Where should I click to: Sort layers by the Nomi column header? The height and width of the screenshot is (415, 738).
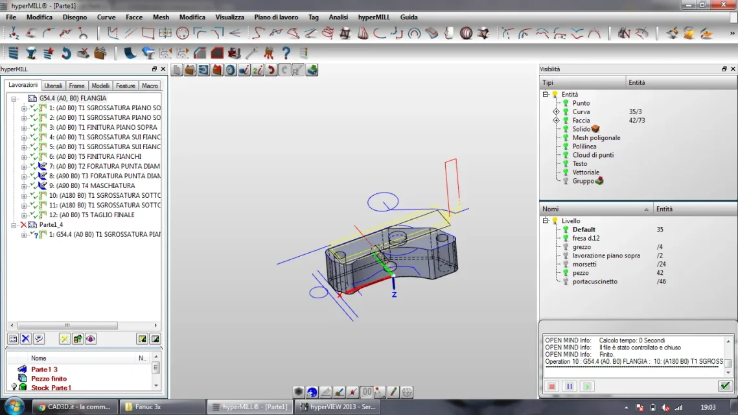click(596, 209)
